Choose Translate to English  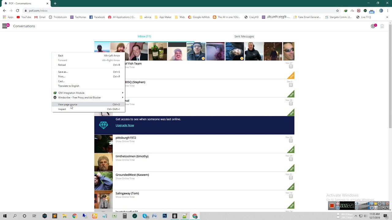[x=89, y=86]
